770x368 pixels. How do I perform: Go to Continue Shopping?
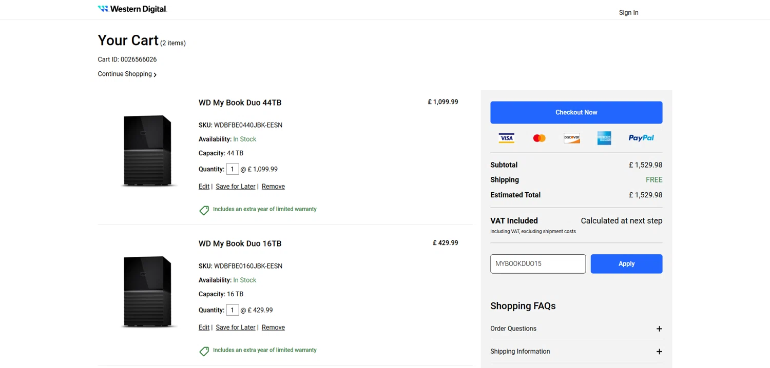pyautogui.click(x=125, y=74)
